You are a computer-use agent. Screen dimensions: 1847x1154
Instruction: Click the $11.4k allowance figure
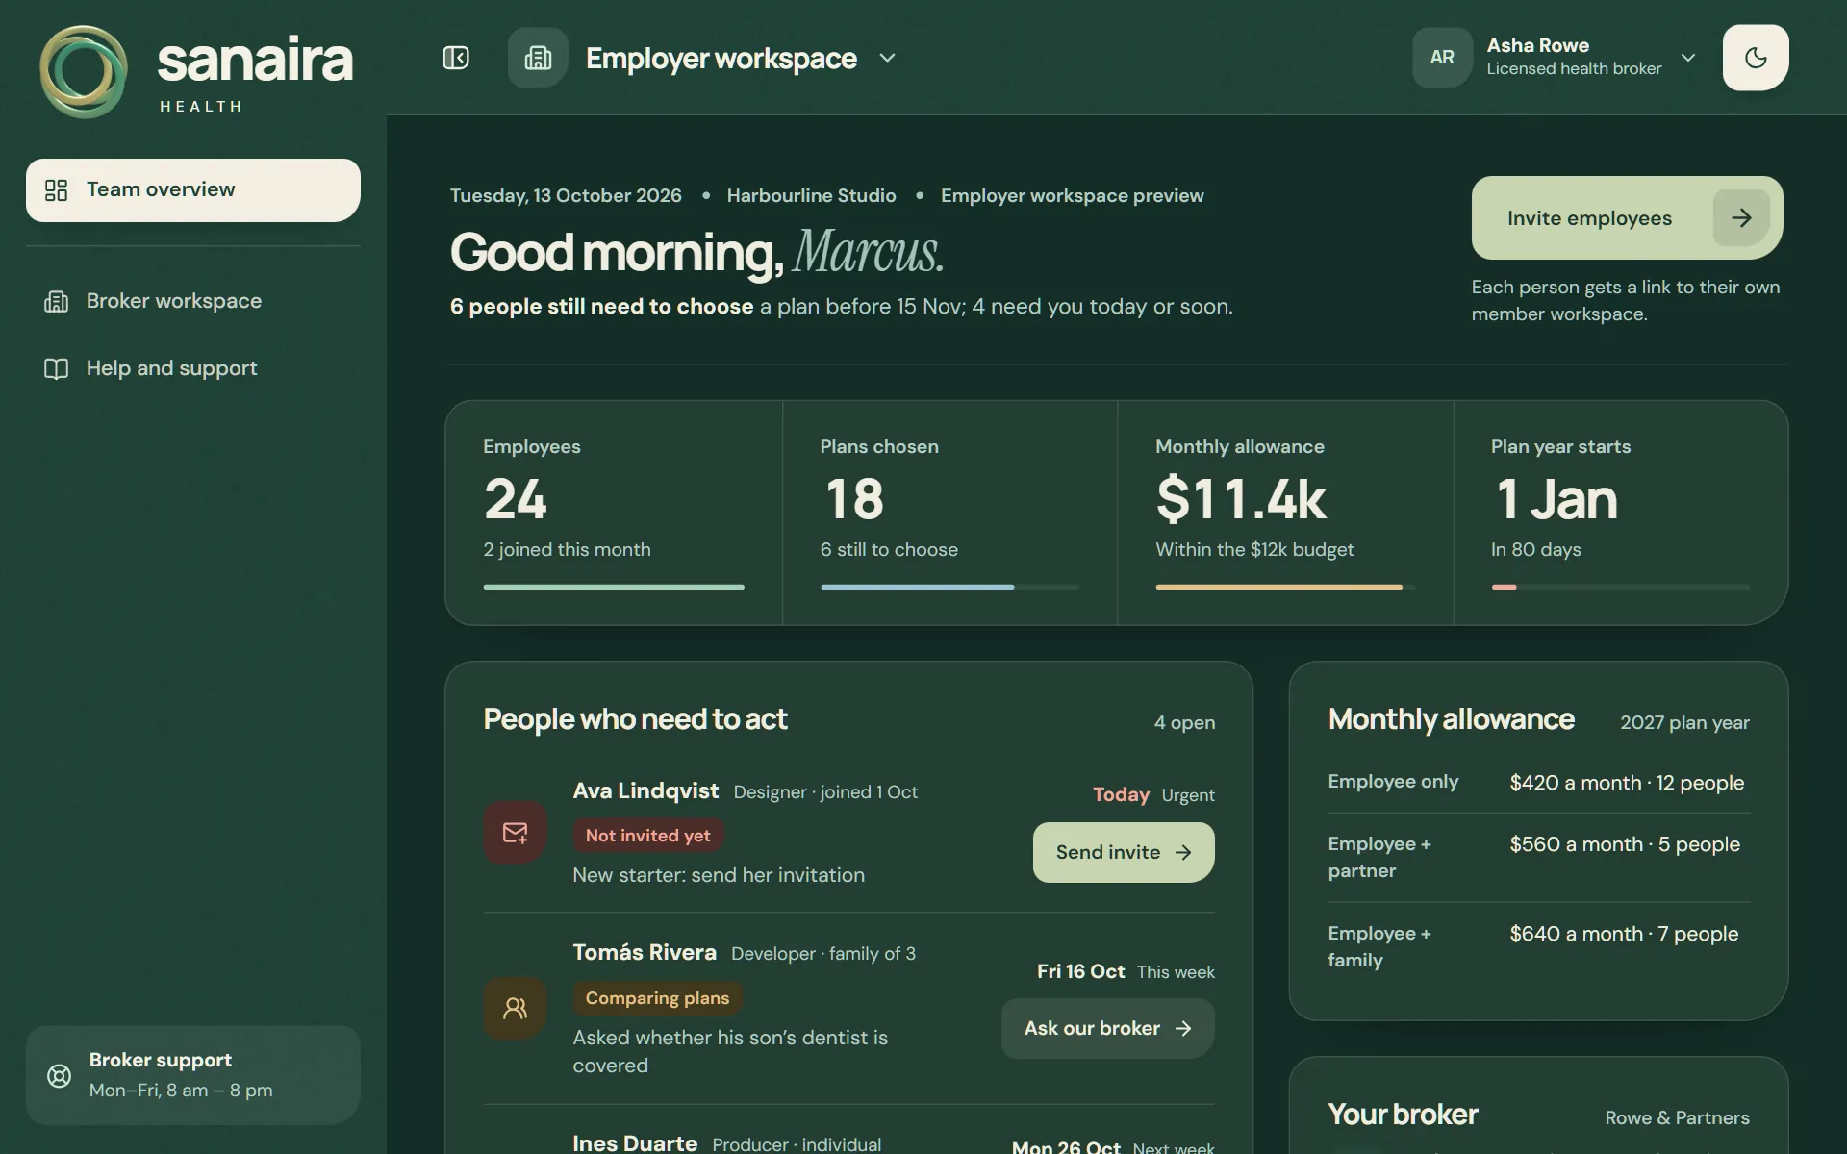pos(1241,499)
